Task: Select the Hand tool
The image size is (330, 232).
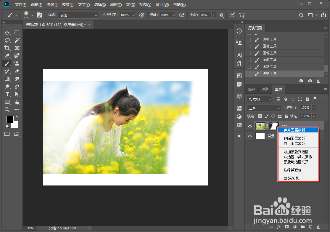Action: [x=17, y=102]
